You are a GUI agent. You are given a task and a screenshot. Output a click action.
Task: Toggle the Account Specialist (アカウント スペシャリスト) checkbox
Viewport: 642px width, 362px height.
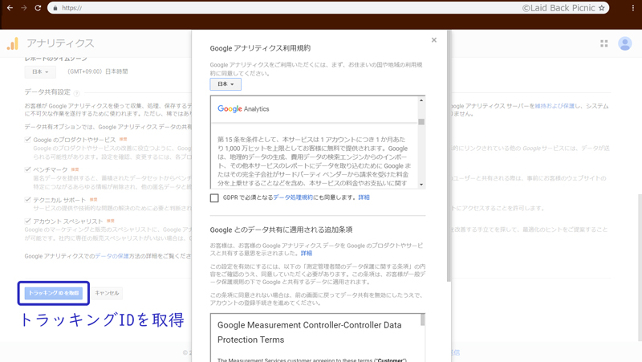(28, 221)
